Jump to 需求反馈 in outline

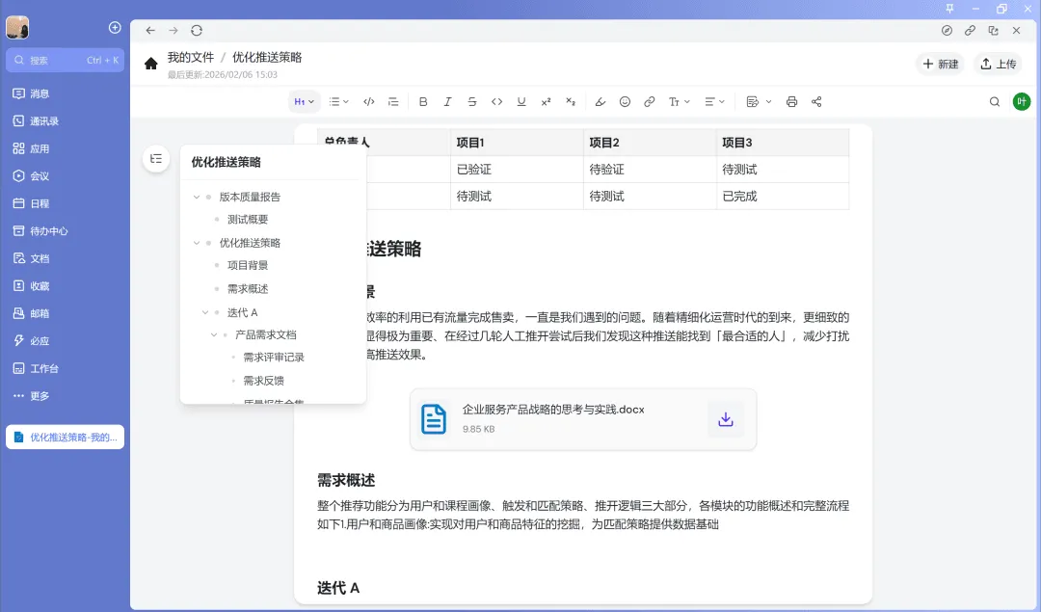[x=263, y=381]
